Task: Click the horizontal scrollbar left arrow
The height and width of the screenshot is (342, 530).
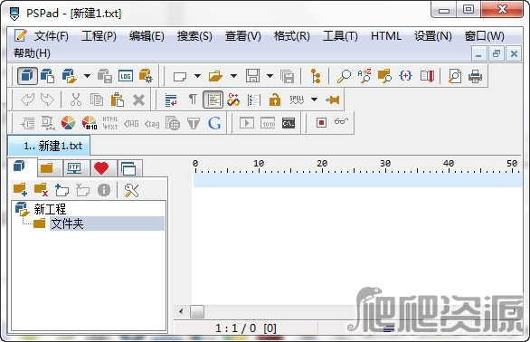Action: coord(181,311)
